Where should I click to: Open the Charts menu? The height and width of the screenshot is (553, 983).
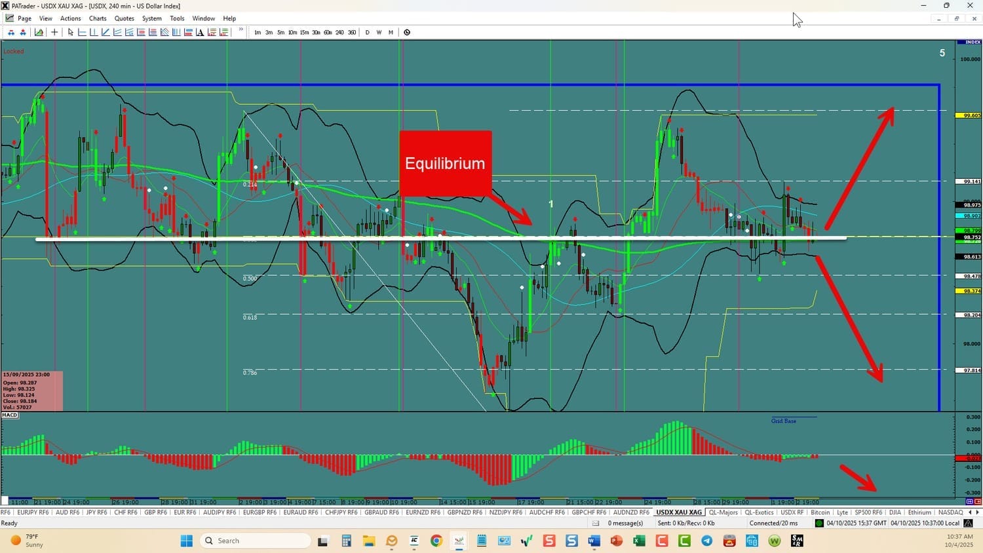(98, 18)
